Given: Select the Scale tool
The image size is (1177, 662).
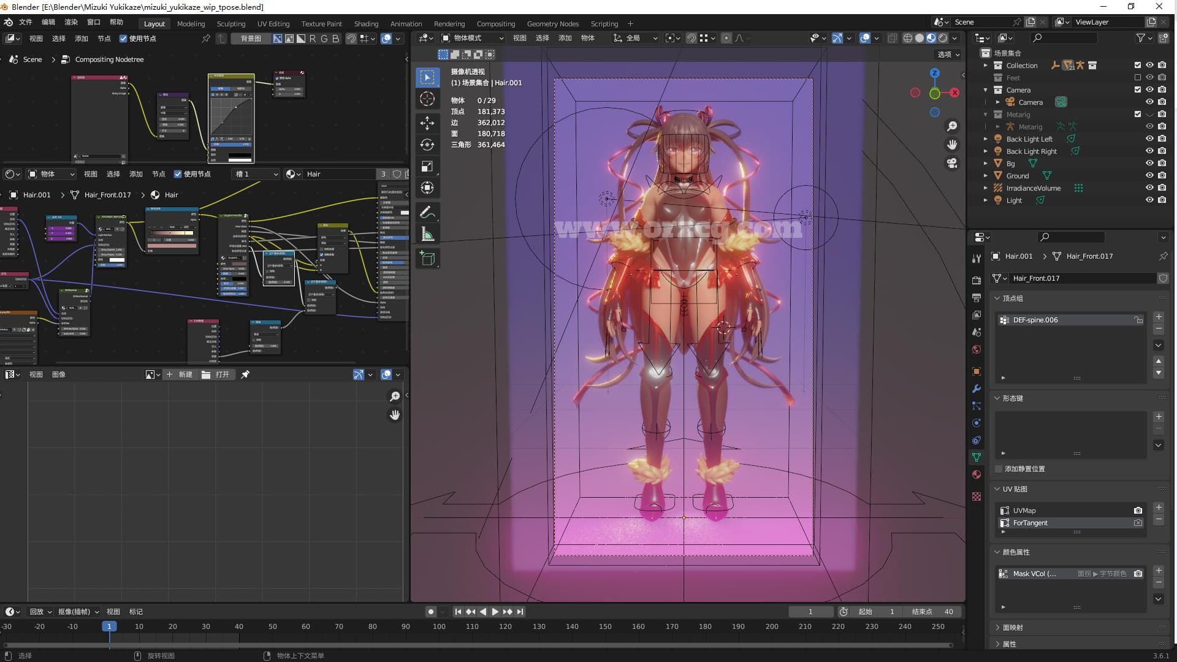Looking at the screenshot, I should (x=427, y=166).
